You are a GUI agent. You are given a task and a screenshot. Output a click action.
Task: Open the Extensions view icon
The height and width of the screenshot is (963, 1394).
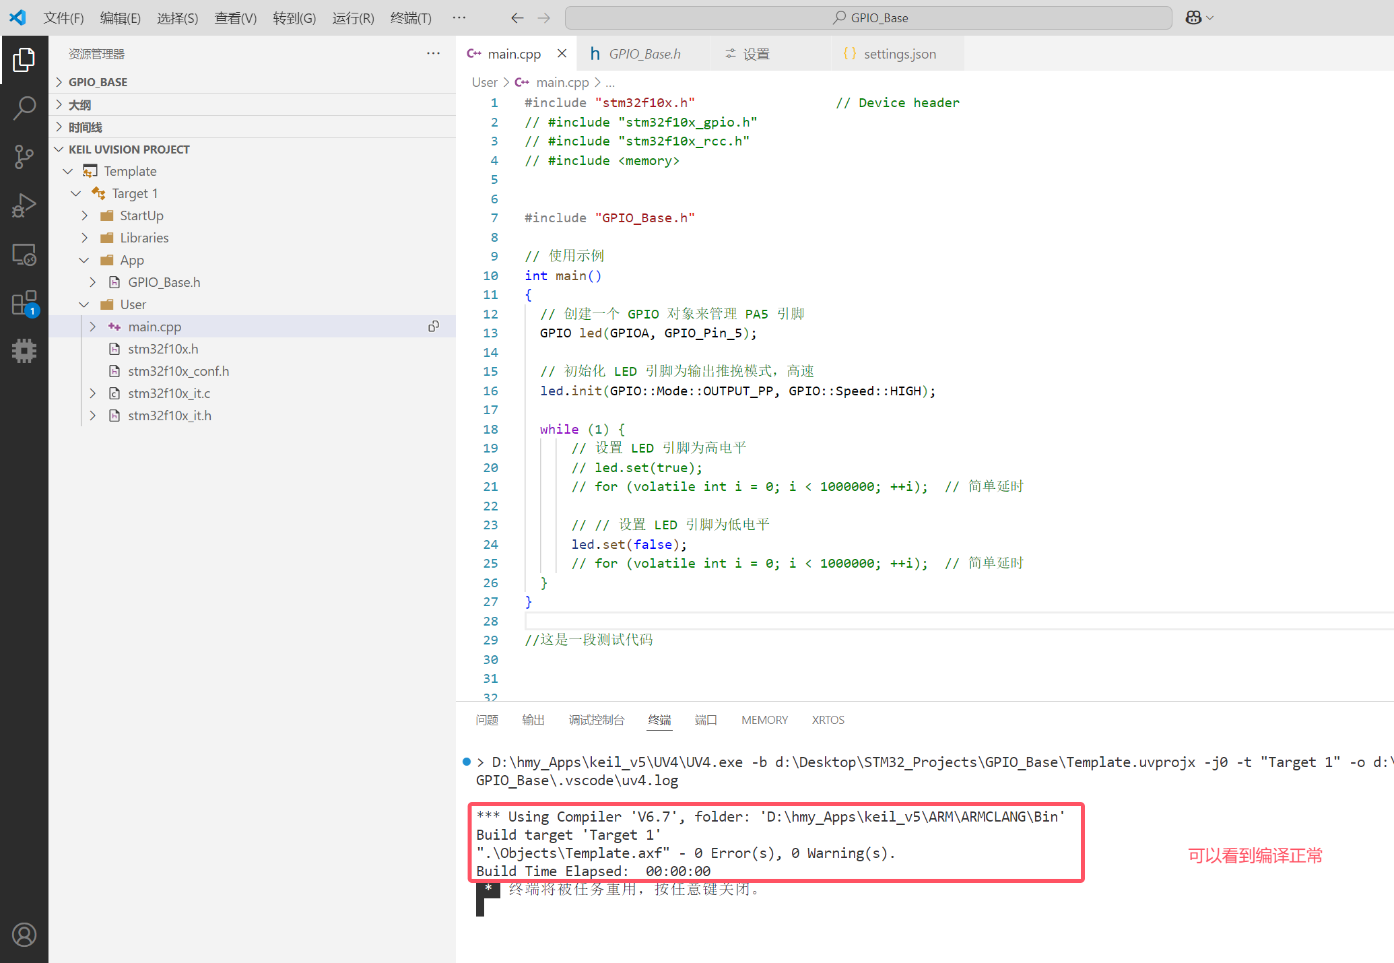point(24,304)
